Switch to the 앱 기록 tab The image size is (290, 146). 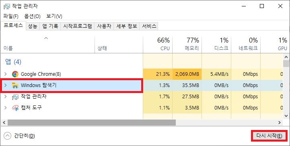(x=50, y=26)
